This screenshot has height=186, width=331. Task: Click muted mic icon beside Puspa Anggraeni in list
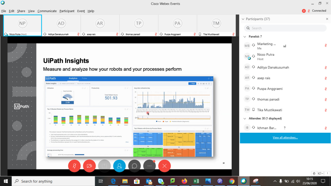point(326,89)
